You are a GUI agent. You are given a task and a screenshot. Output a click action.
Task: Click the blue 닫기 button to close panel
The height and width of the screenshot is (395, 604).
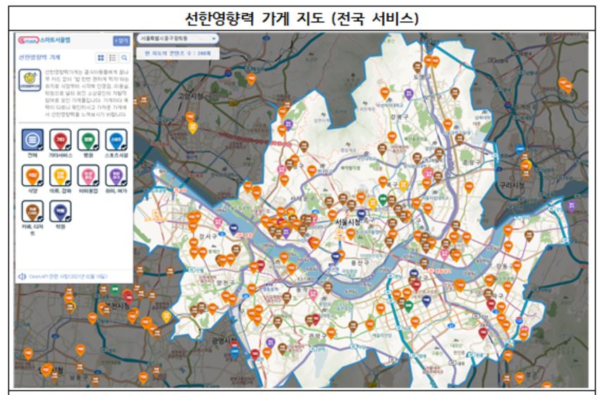click(121, 41)
